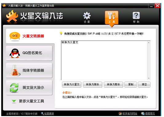Click the feedback icon in status bar
Viewport: 164px width, 117px height.
tap(143, 113)
